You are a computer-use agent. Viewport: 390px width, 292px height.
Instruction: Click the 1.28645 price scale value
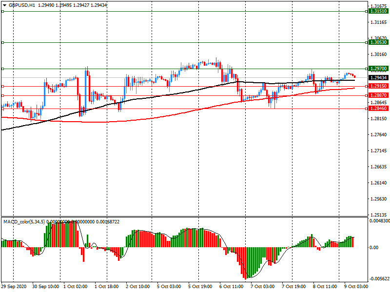click(x=379, y=103)
